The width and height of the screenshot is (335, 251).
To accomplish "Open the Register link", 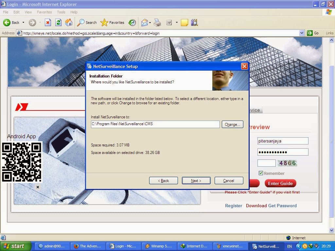I will coord(234,206).
